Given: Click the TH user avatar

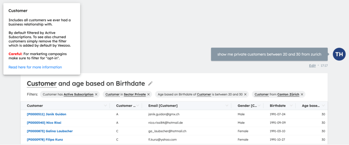Looking at the screenshot, I should click(x=339, y=54).
